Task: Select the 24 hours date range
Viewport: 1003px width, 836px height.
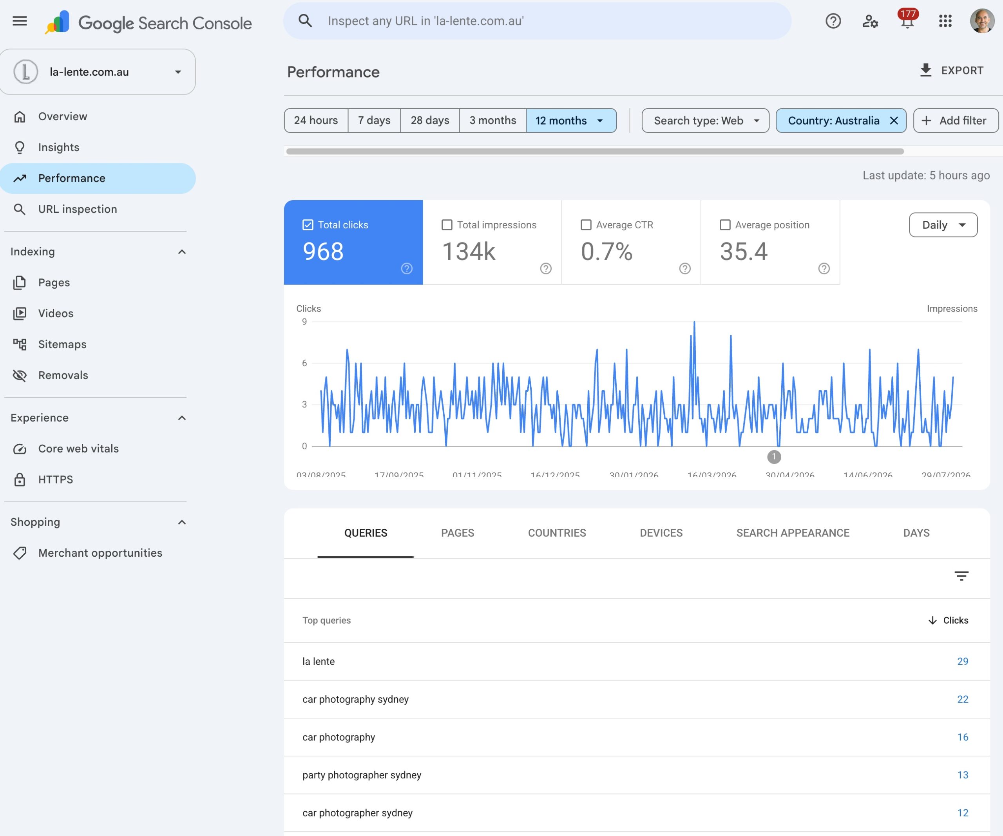Action: click(316, 120)
